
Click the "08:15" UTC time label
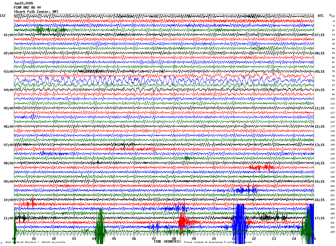coord(320,53)
